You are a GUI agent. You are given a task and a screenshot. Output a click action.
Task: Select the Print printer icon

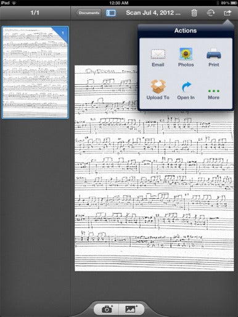click(214, 54)
